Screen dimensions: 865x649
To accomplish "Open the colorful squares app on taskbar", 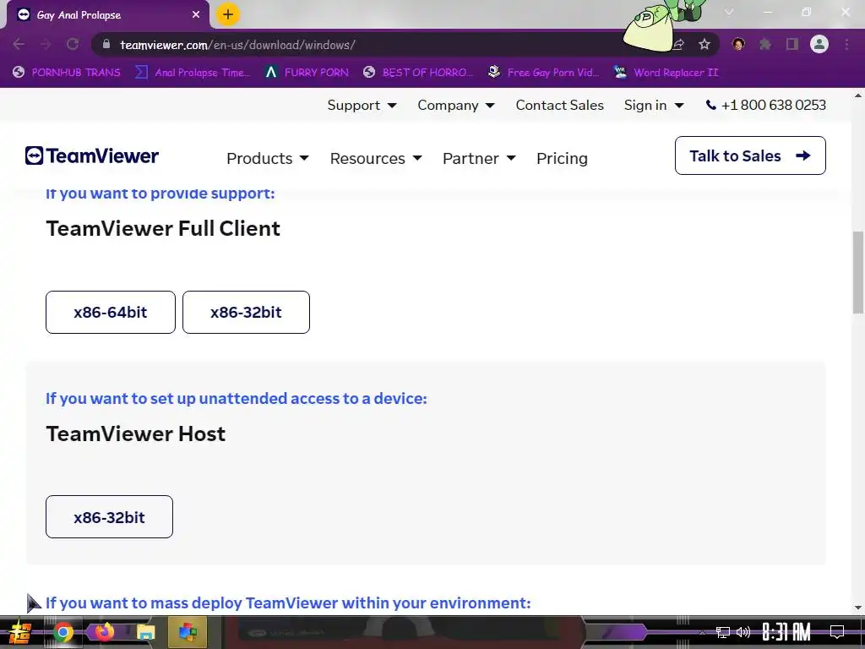I will tap(188, 632).
